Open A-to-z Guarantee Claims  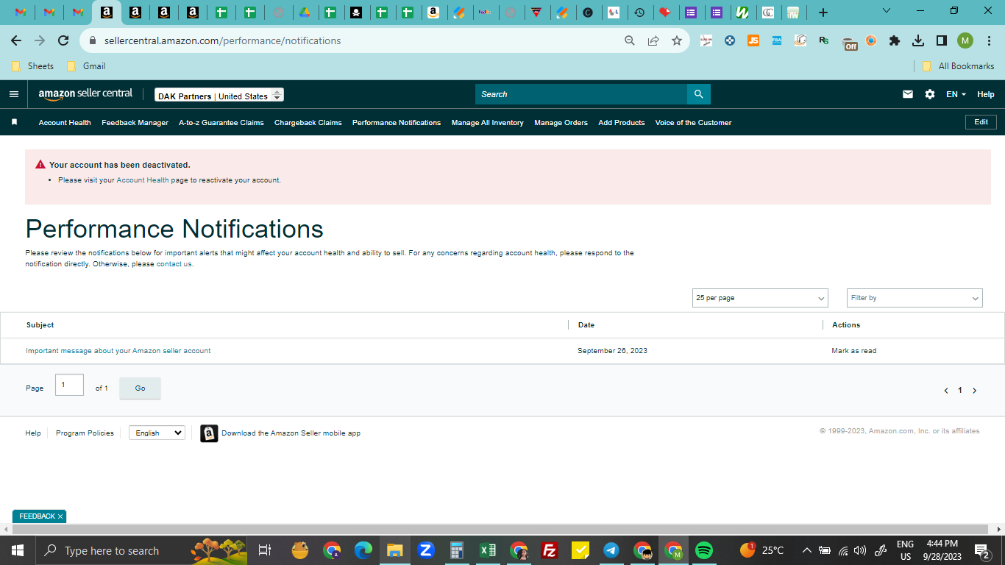221,123
